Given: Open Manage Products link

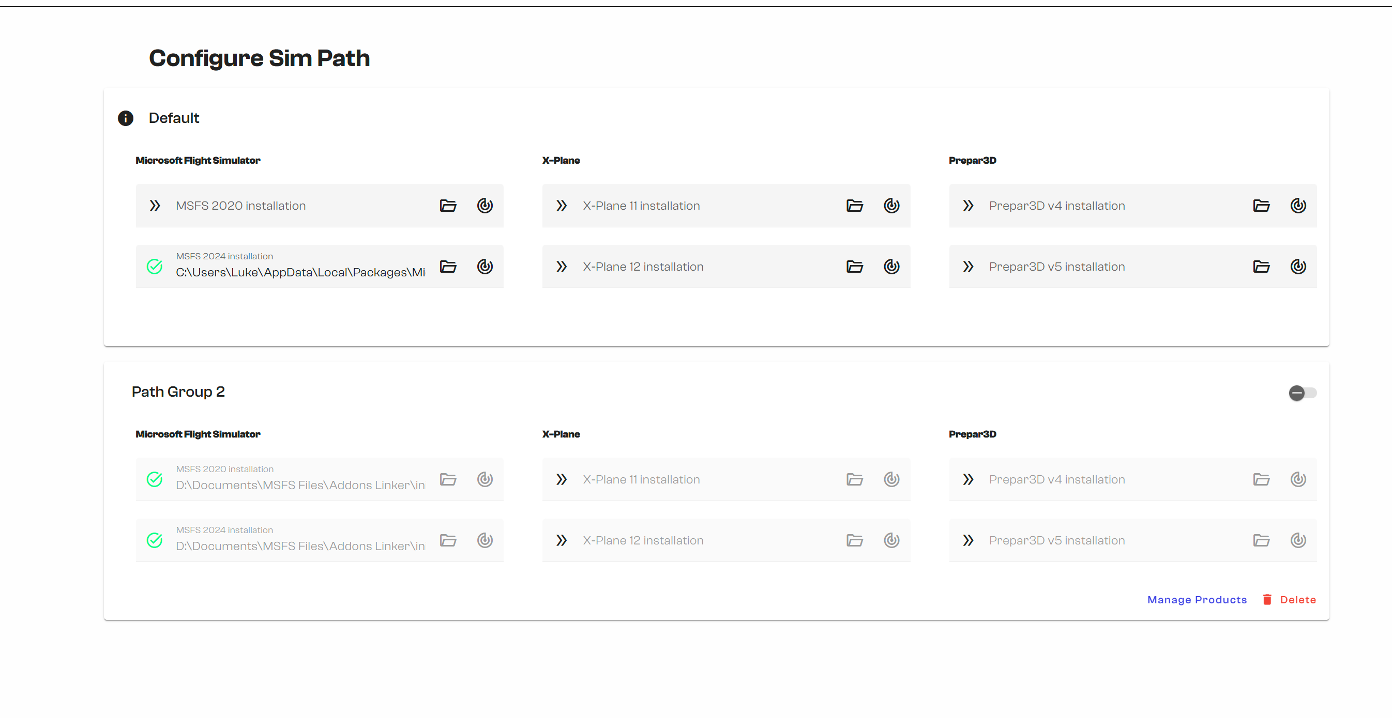Looking at the screenshot, I should pos(1197,600).
